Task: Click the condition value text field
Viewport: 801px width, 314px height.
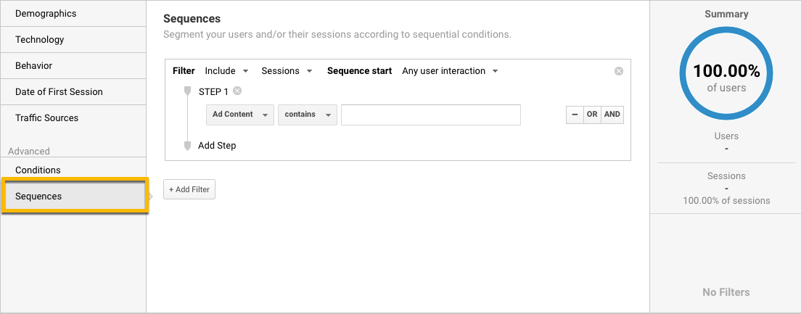Action: 431,115
